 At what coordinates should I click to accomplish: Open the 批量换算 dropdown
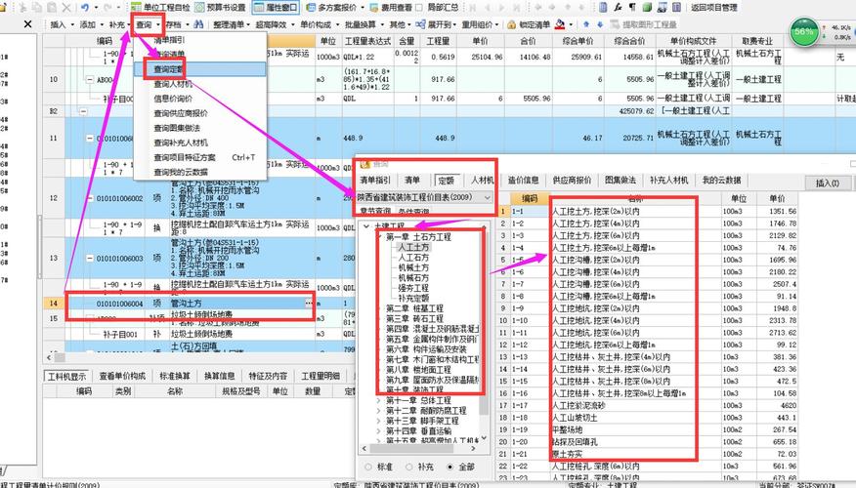(x=364, y=24)
